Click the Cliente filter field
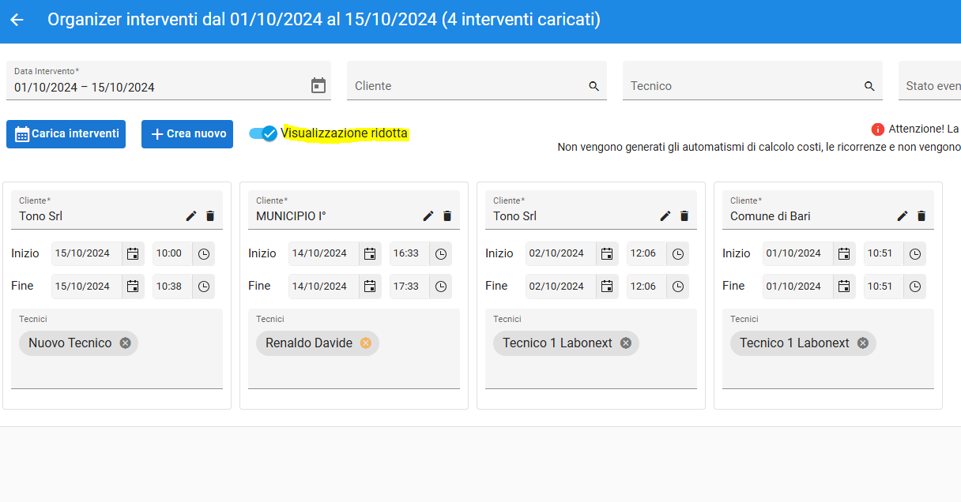This screenshot has width=961, height=502. 477,81
